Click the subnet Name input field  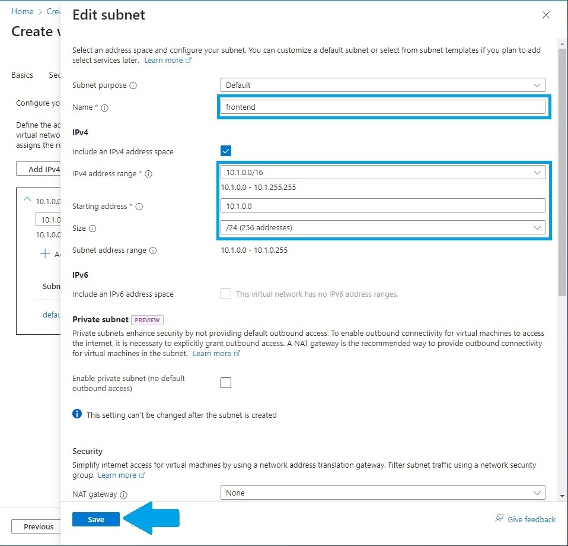[x=382, y=107]
